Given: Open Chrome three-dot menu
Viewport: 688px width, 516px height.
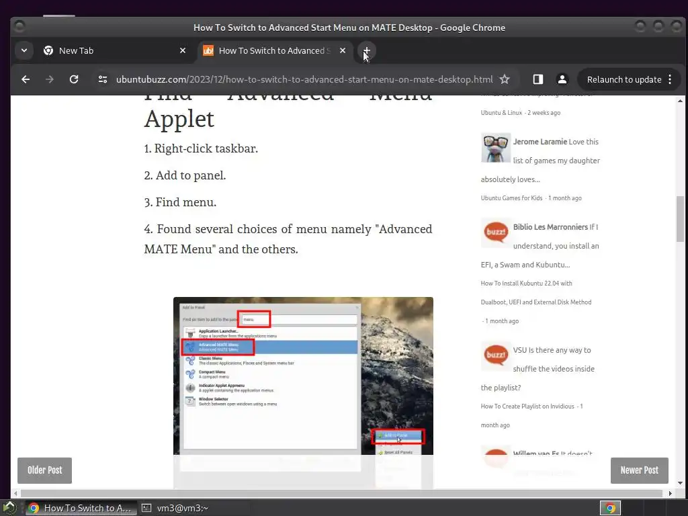Looking at the screenshot, I should (x=670, y=79).
